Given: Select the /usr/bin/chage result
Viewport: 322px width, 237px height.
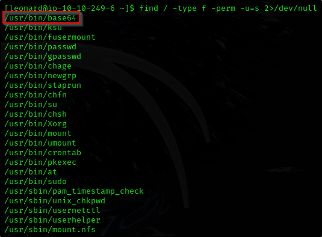Looking at the screenshot, I should point(38,66).
